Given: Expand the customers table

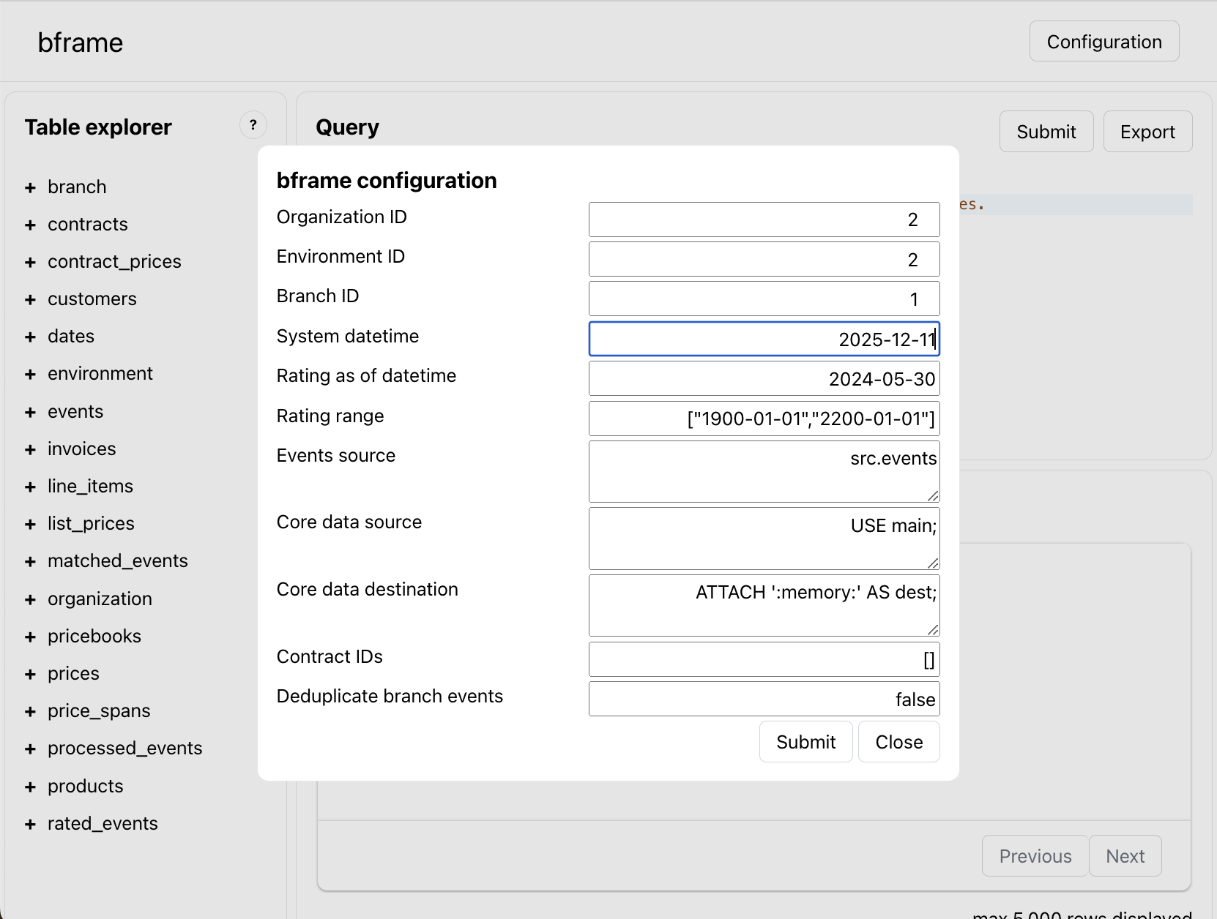Looking at the screenshot, I should [30, 300].
